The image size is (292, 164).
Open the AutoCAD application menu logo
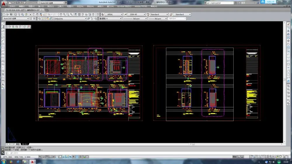coord(3,4)
